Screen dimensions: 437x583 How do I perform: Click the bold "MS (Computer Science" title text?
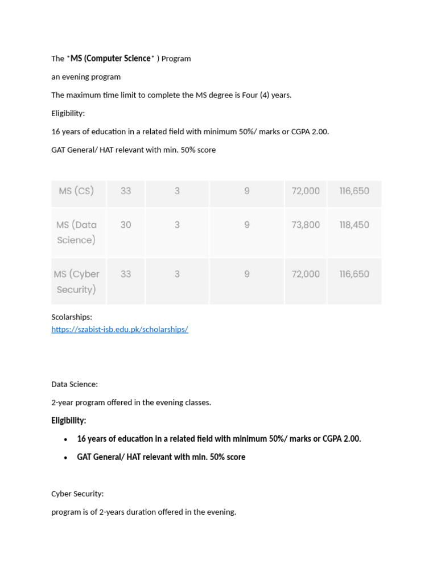(x=111, y=58)
